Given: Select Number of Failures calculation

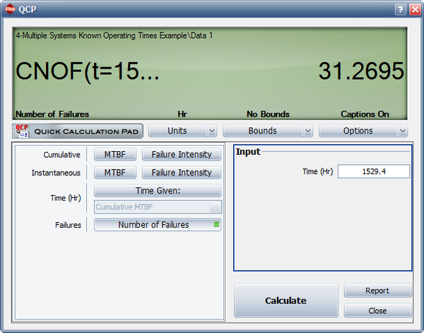Looking at the screenshot, I should 158,225.
